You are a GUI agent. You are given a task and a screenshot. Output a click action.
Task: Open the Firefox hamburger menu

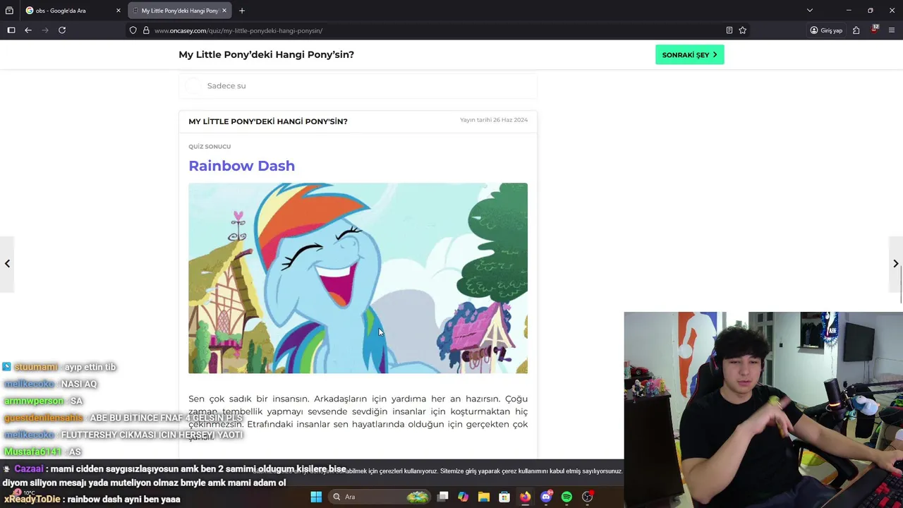[x=892, y=30]
